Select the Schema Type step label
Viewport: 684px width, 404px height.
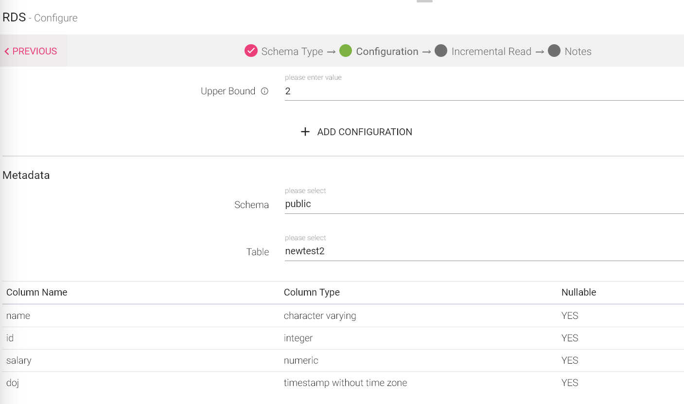[x=292, y=52]
